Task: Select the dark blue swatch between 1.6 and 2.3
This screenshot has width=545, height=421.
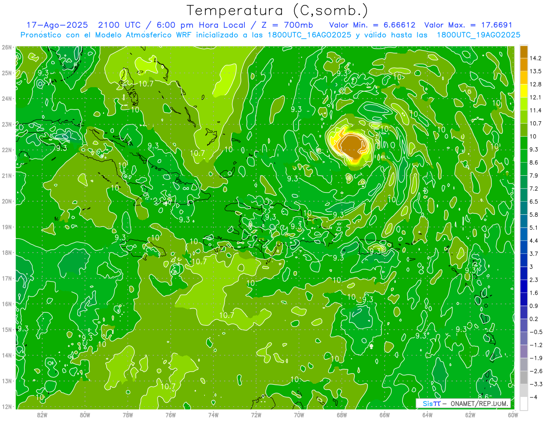Action: click(x=524, y=286)
